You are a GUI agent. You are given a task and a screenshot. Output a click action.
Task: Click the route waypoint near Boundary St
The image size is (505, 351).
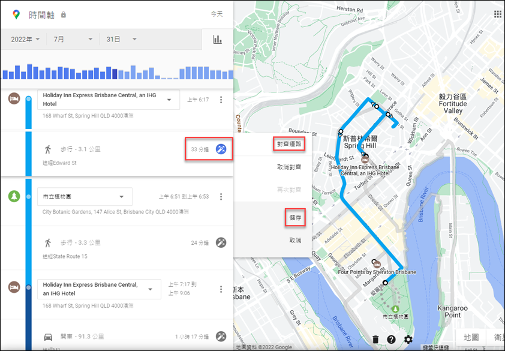[341, 131]
